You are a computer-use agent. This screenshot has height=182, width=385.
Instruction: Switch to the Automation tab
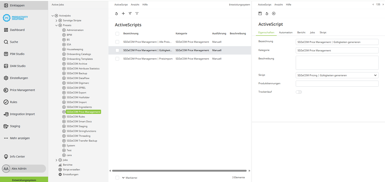pyautogui.click(x=286, y=32)
